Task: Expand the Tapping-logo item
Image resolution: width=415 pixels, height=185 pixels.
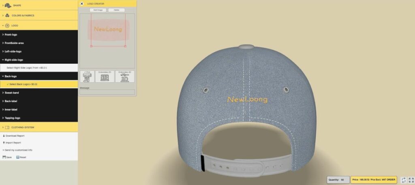Action: [39, 118]
